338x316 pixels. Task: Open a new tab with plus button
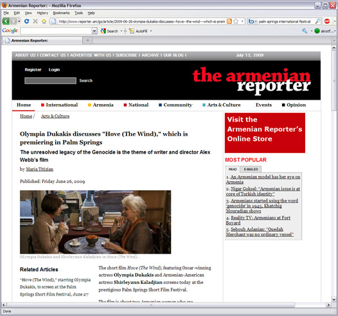87,40
